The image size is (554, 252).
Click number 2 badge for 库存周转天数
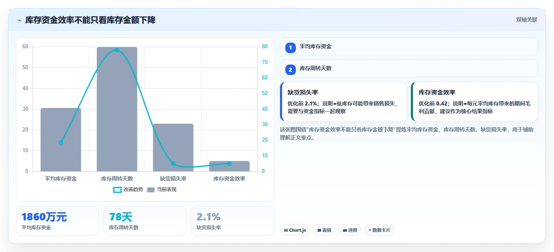pyautogui.click(x=290, y=70)
